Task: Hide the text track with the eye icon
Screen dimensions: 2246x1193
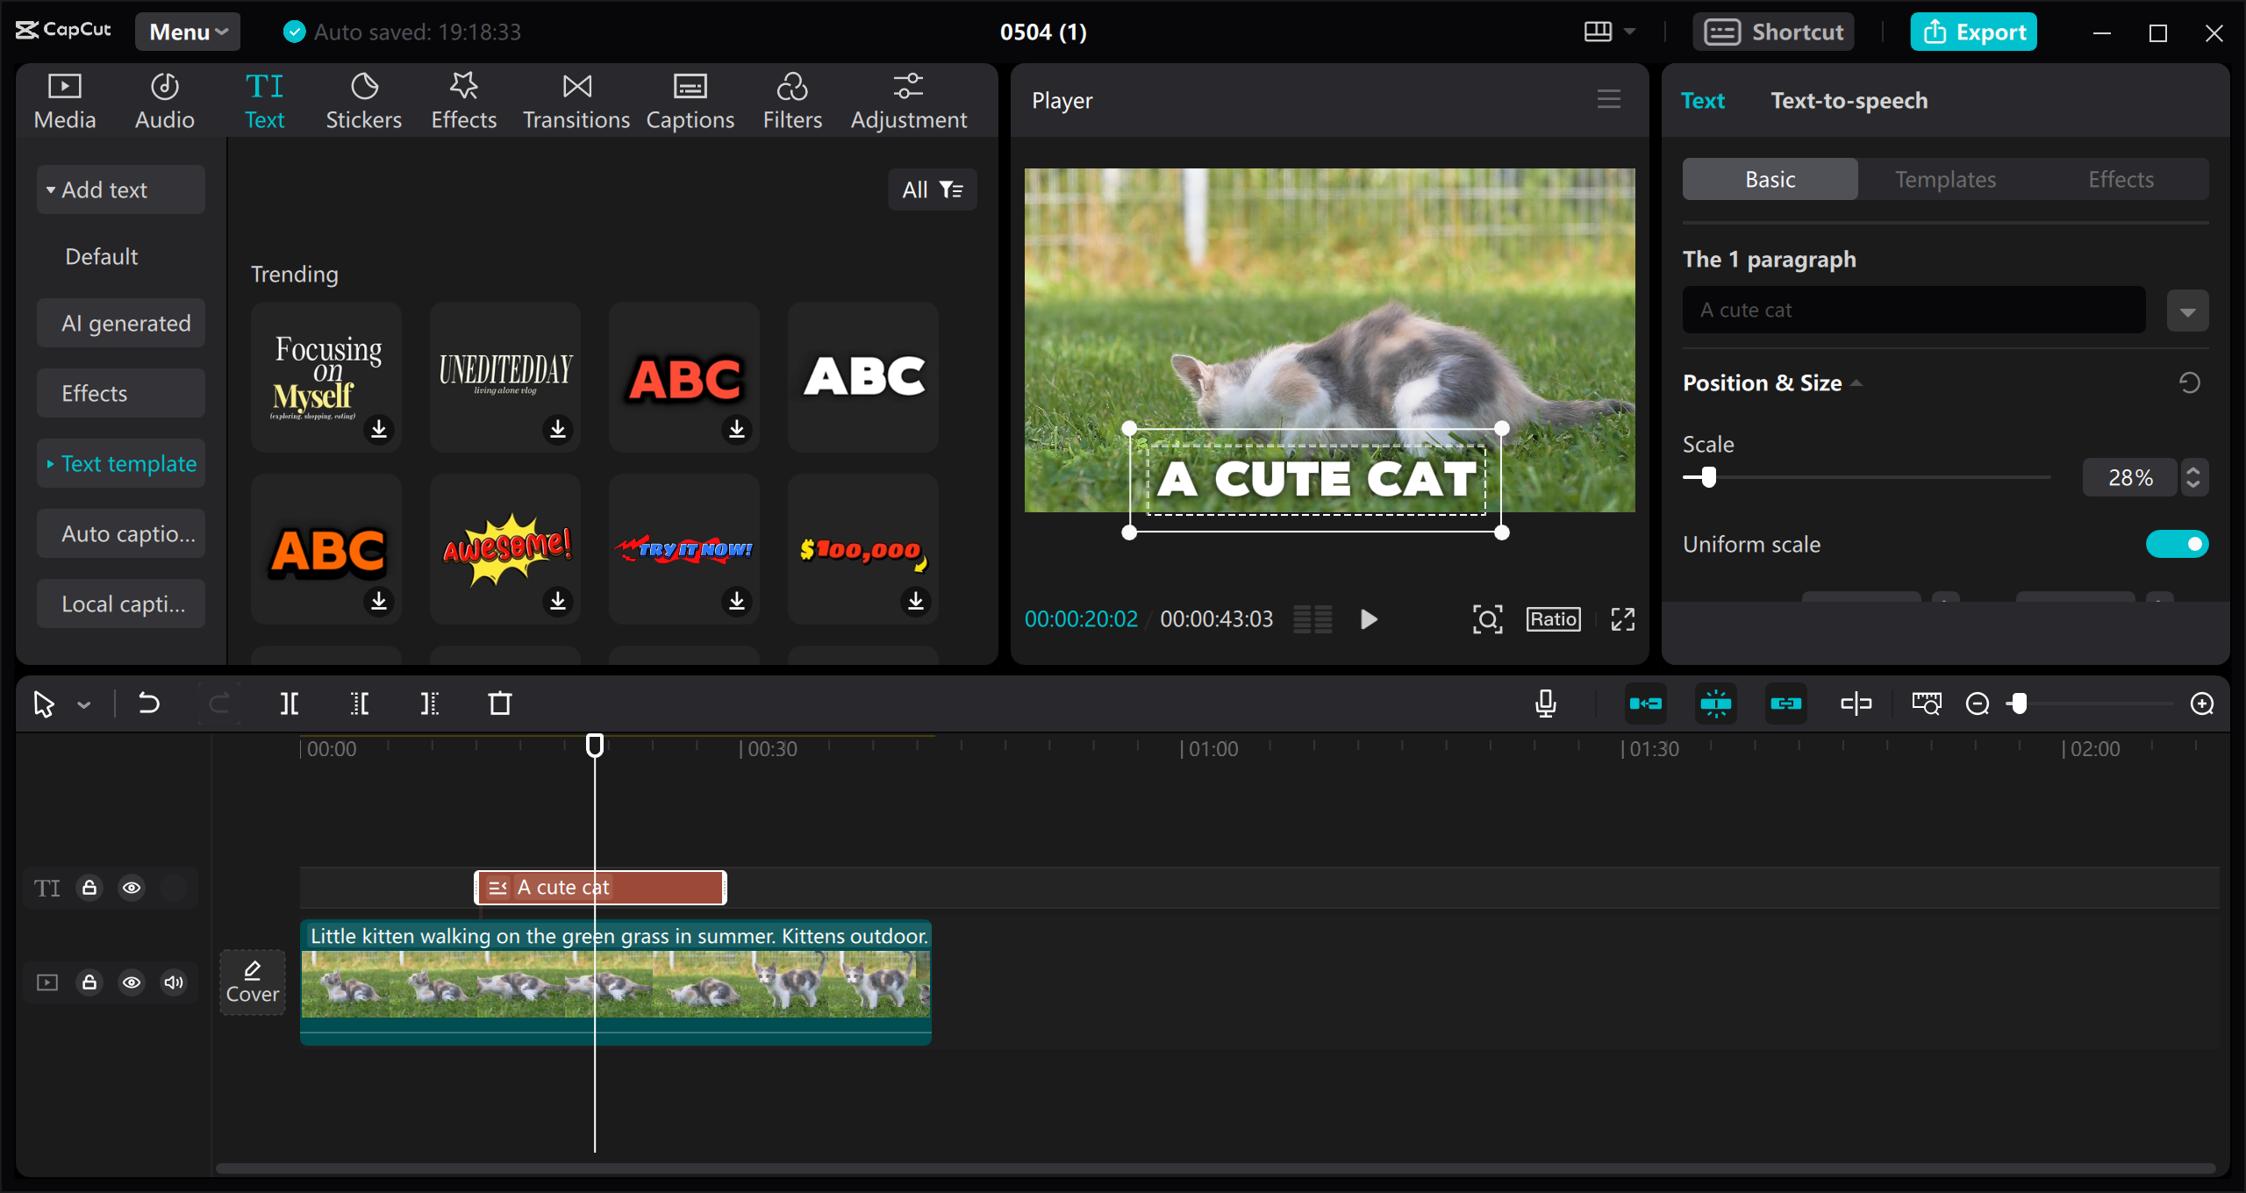Action: (132, 888)
